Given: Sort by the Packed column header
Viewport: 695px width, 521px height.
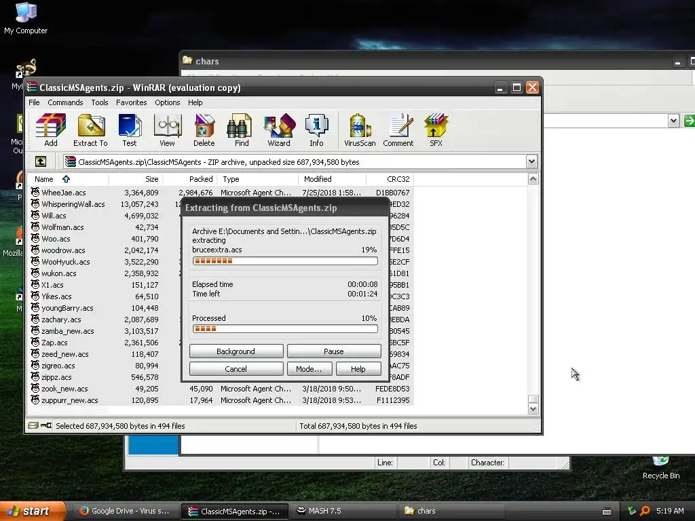Looking at the screenshot, I should click(190, 179).
